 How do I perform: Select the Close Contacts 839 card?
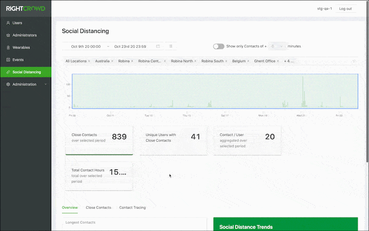(x=99, y=140)
